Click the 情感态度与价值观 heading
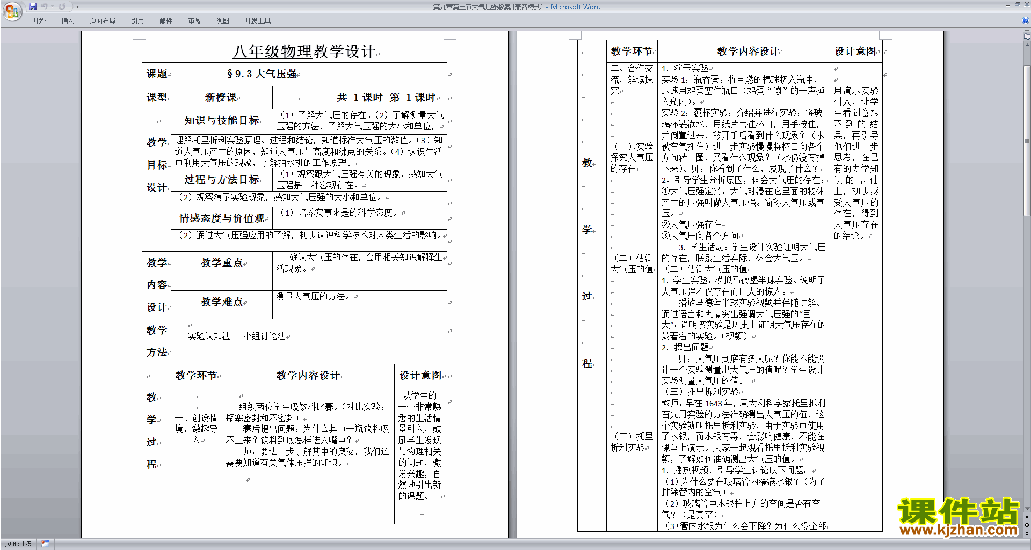 tap(222, 218)
